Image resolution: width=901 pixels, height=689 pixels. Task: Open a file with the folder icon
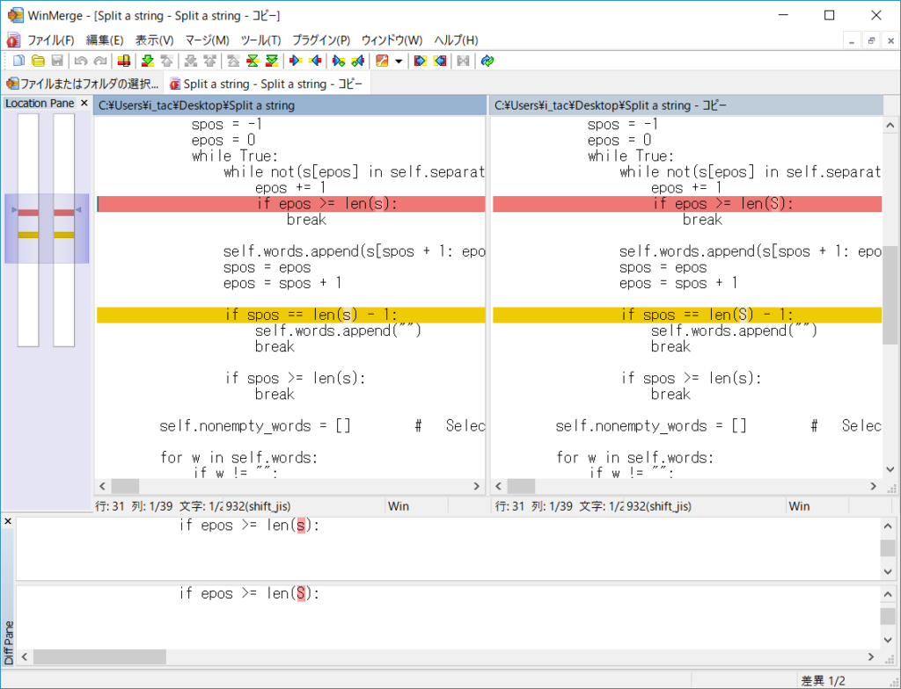click(x=38, y=61)
